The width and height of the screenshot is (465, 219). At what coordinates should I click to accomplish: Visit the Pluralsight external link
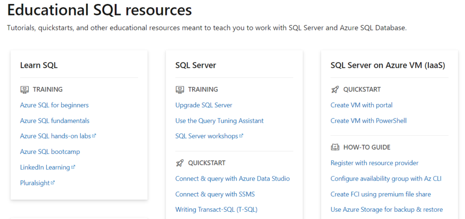(x=35, y=183)
